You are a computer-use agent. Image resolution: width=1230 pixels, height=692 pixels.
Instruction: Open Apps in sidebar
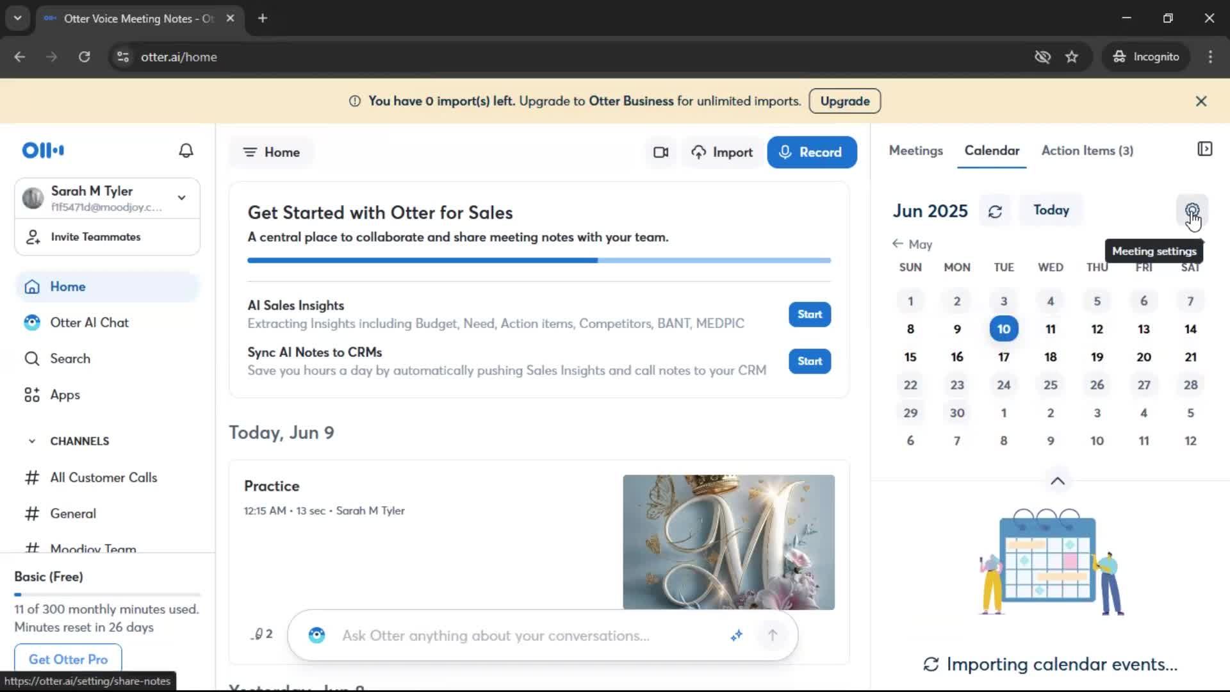point(107,395)
